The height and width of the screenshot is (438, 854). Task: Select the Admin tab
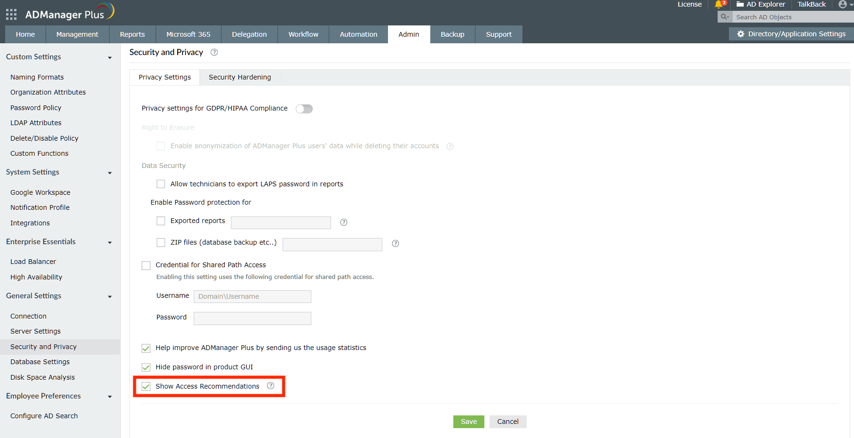coord(409,34)
